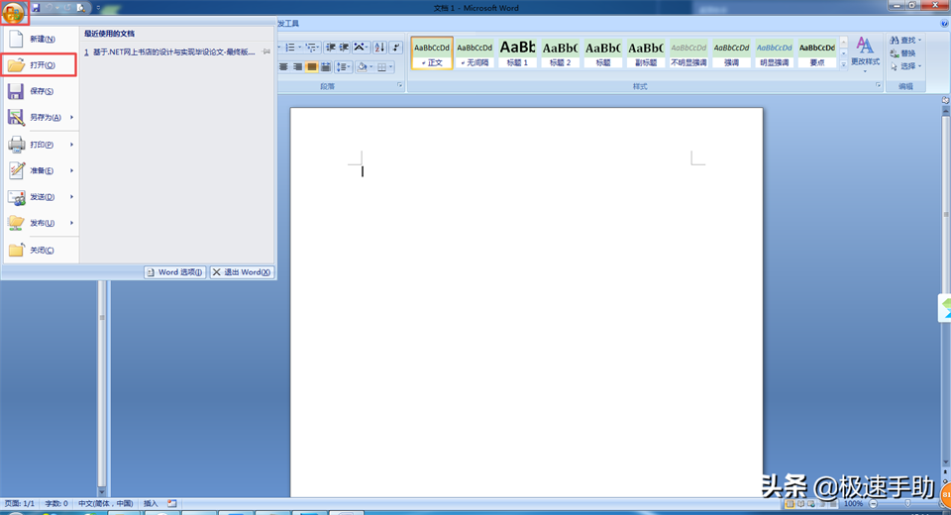The height and width of the screenshot is (515, 951).
Task: Click the Office button orb
Action: (15, 13)
